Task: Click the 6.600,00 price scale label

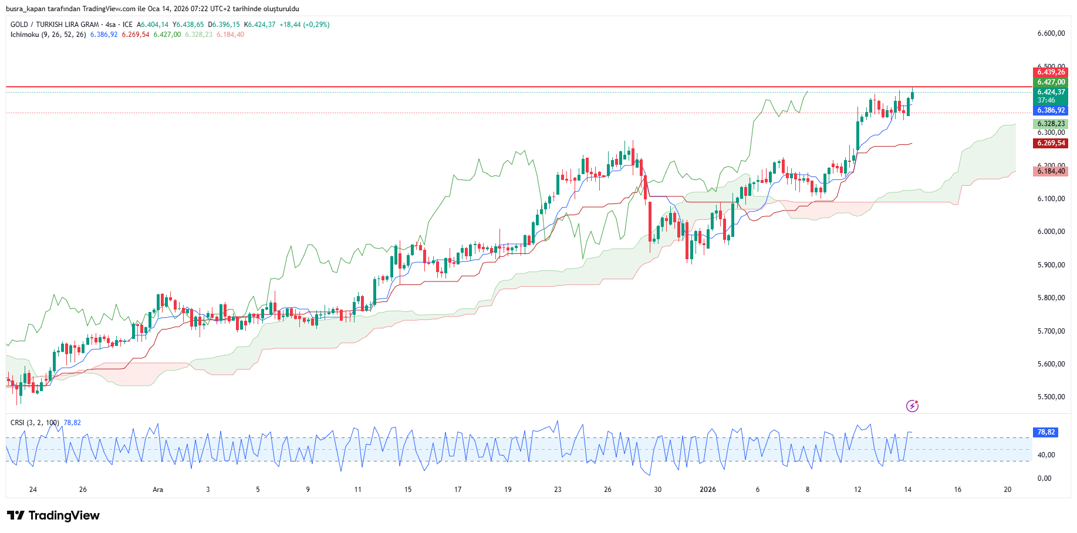Action: [1051, 33]
